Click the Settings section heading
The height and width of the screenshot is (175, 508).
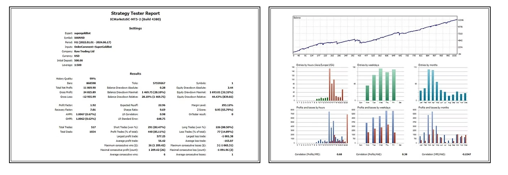pos(135,28)
